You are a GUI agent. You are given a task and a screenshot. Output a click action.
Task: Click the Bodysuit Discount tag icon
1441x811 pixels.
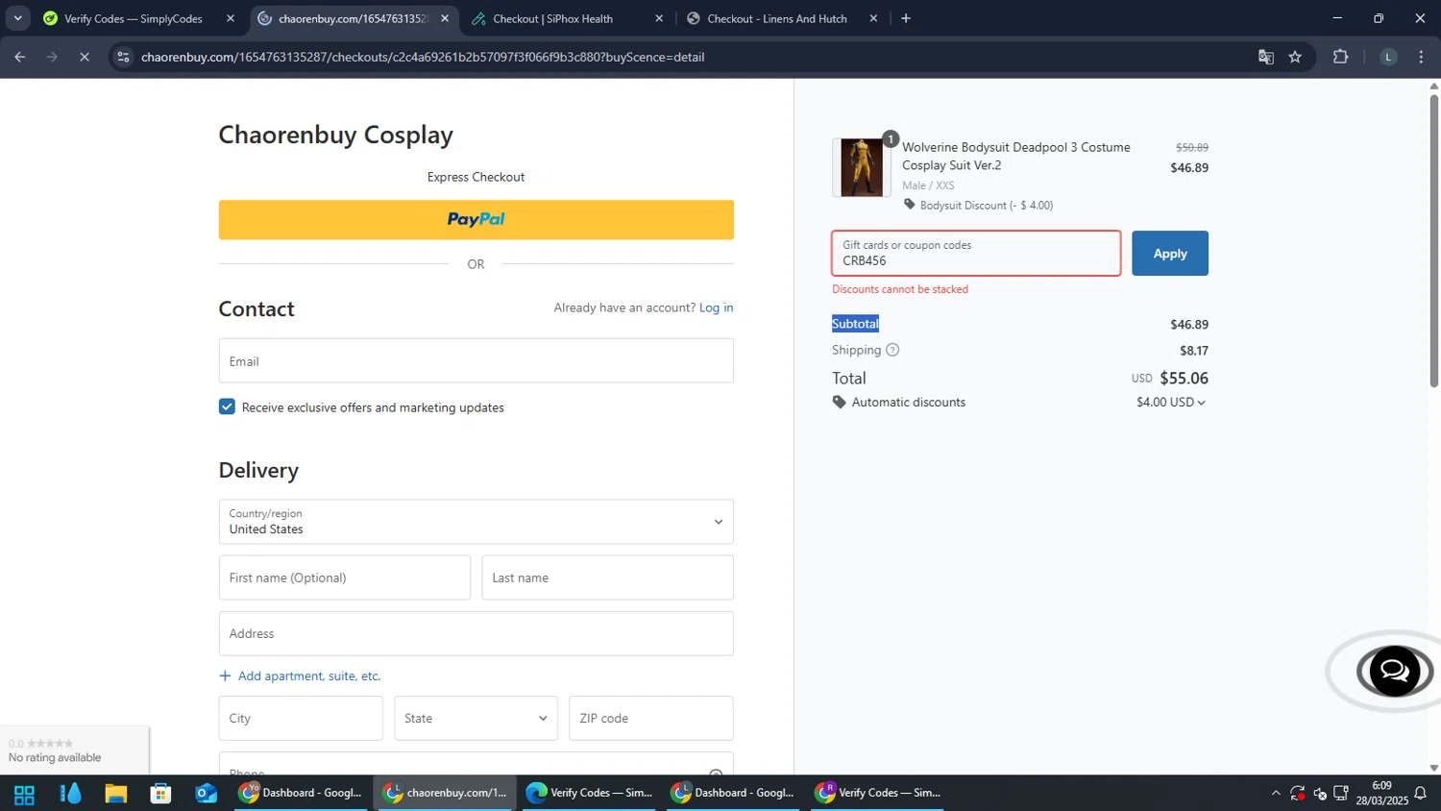tap(909, 205)
